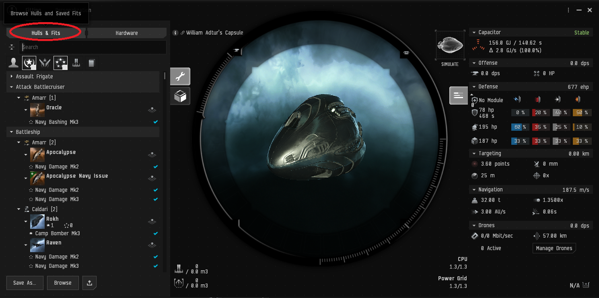The height and width of the screenshot is (298, 599).
Task: Click blue checkmark on Navy Bashing Mk3
Action: click(156, 122)
